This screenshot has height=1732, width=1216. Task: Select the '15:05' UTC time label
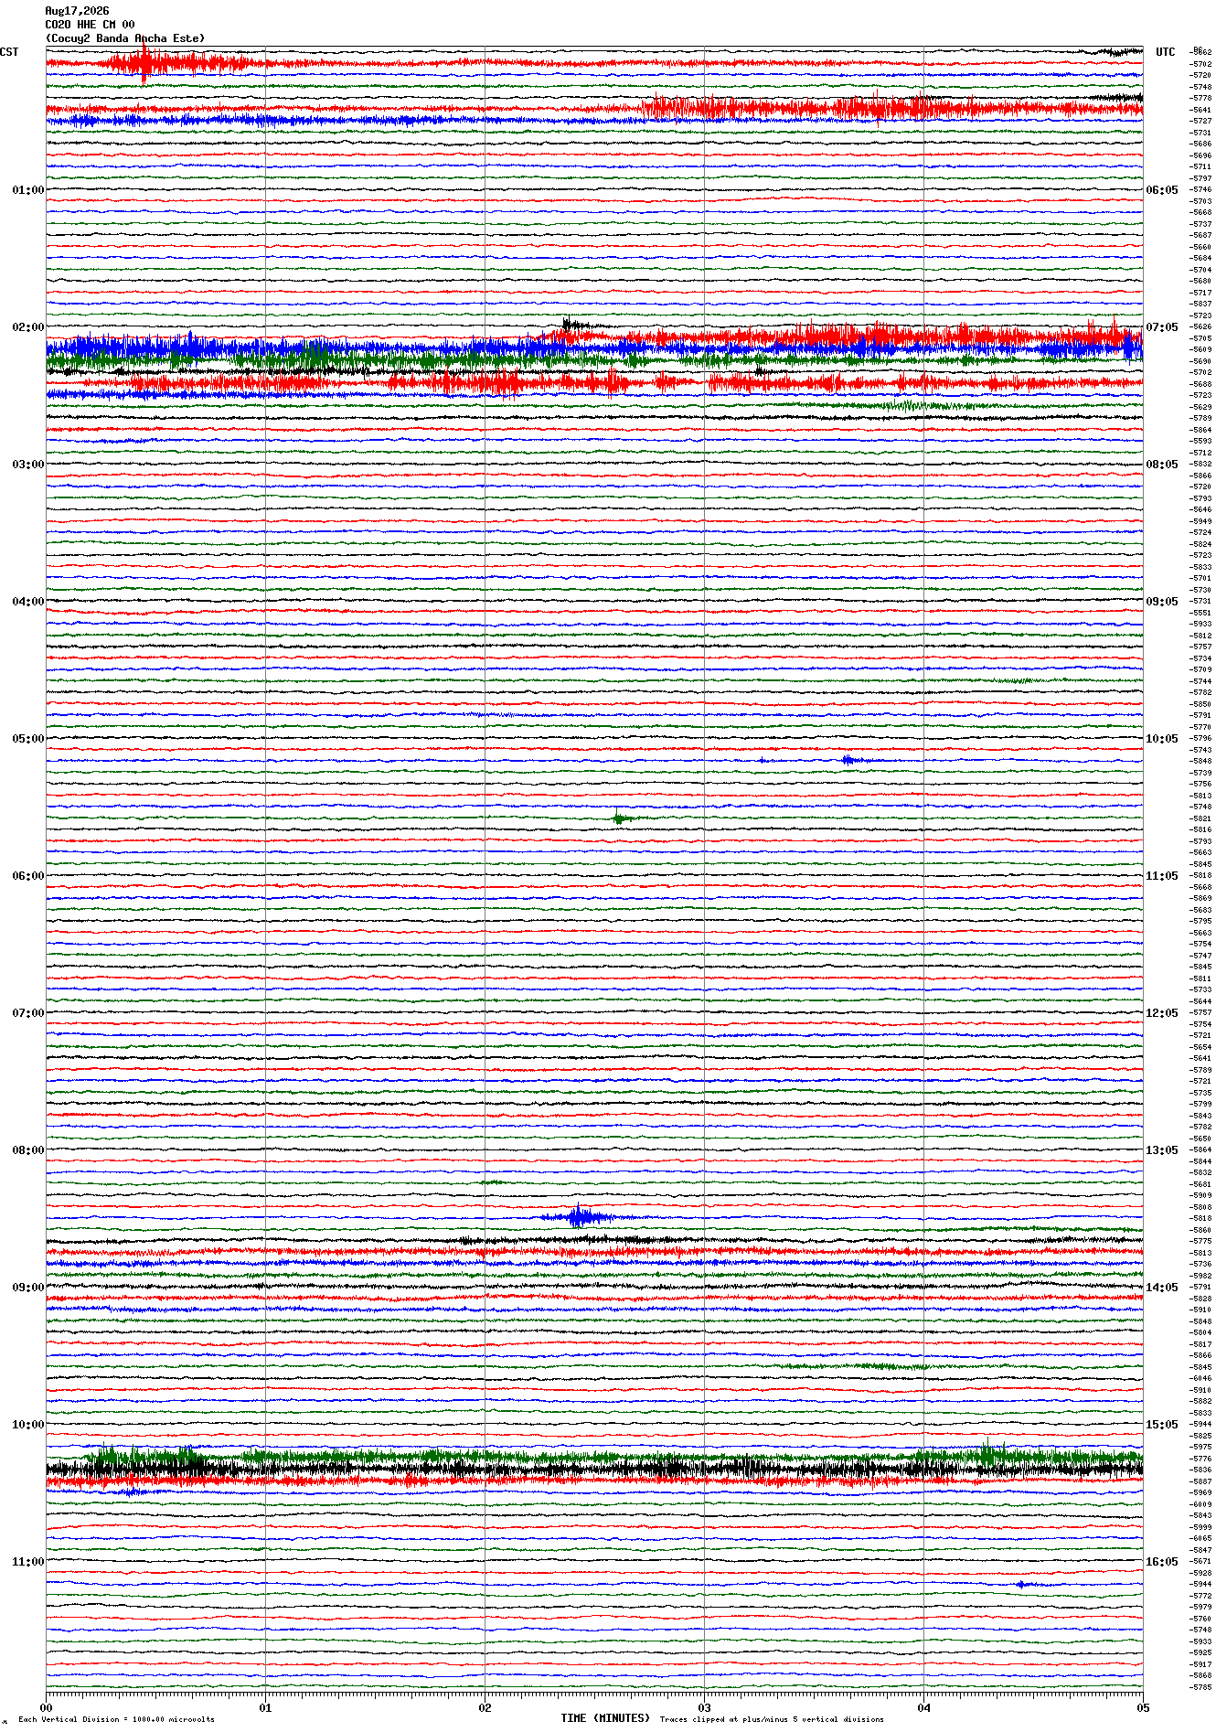(1162, 1425)
